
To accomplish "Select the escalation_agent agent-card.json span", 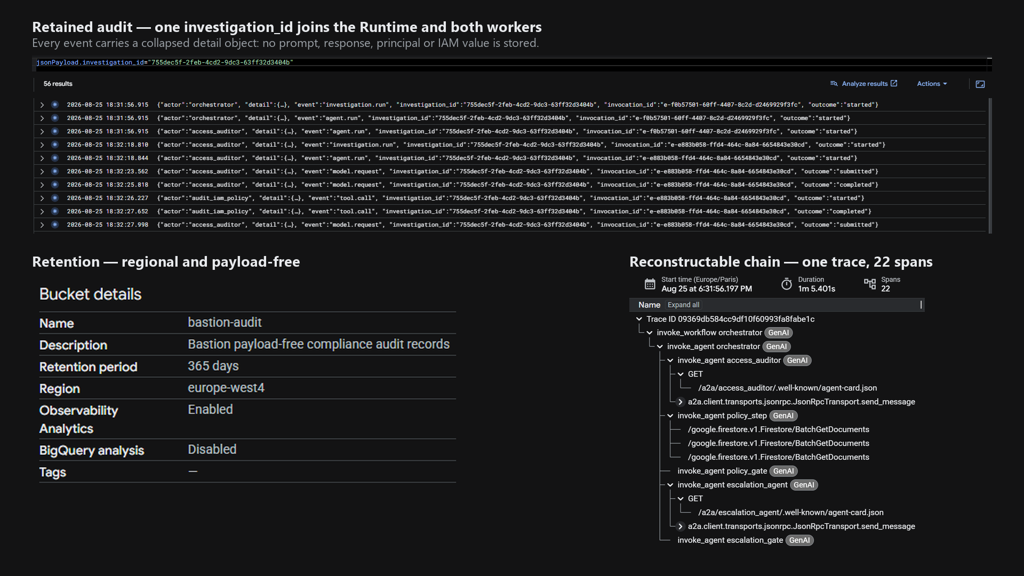I will tap(790, 513).
